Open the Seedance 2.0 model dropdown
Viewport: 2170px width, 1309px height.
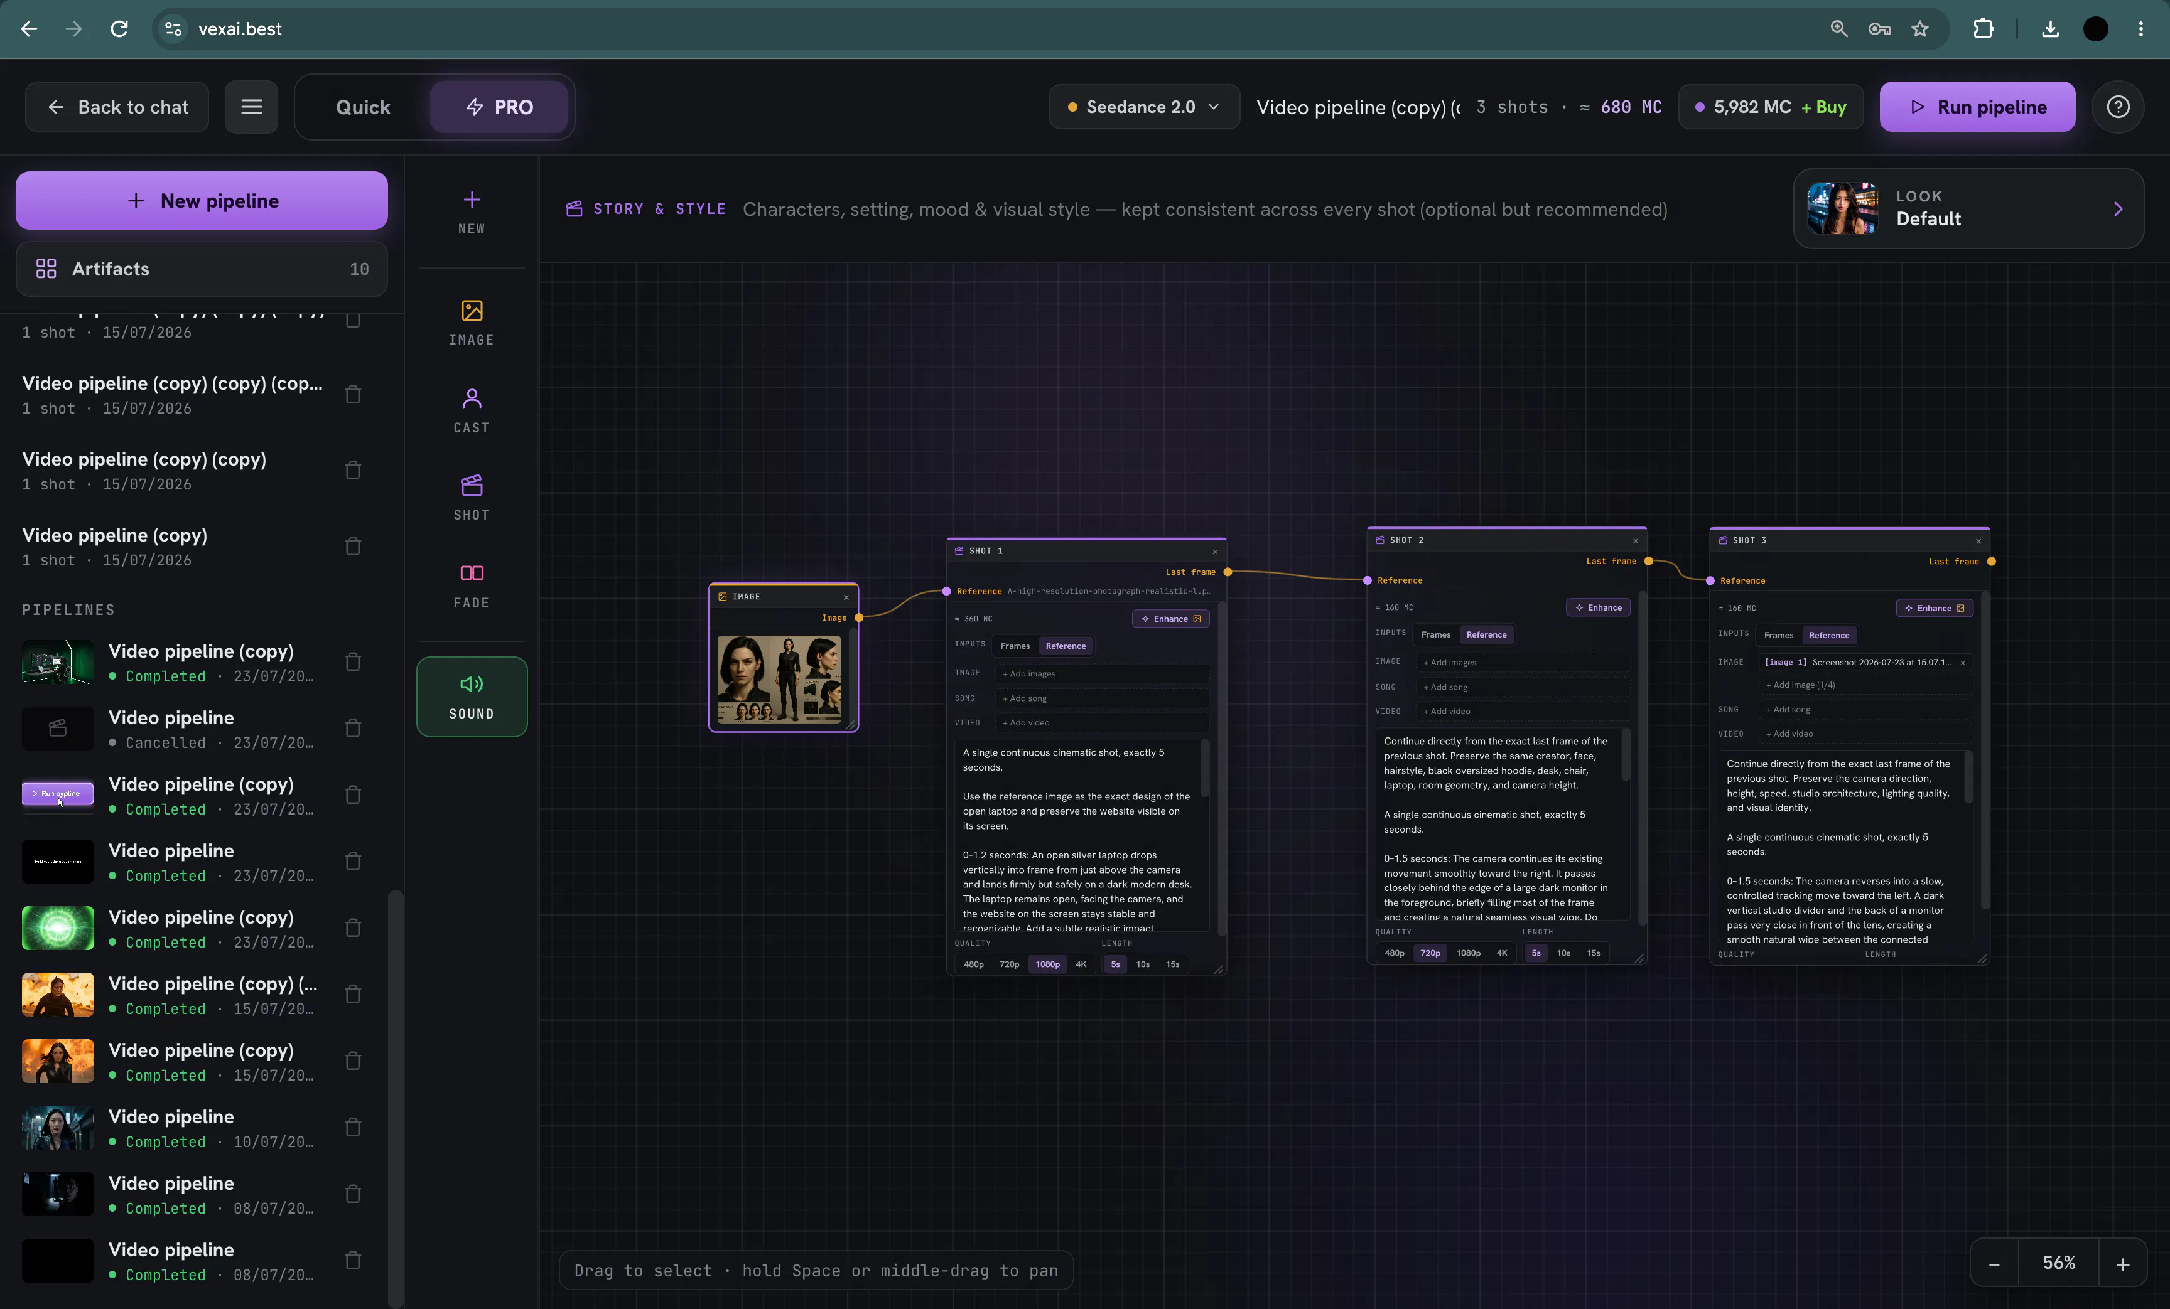click(1144, 107)
